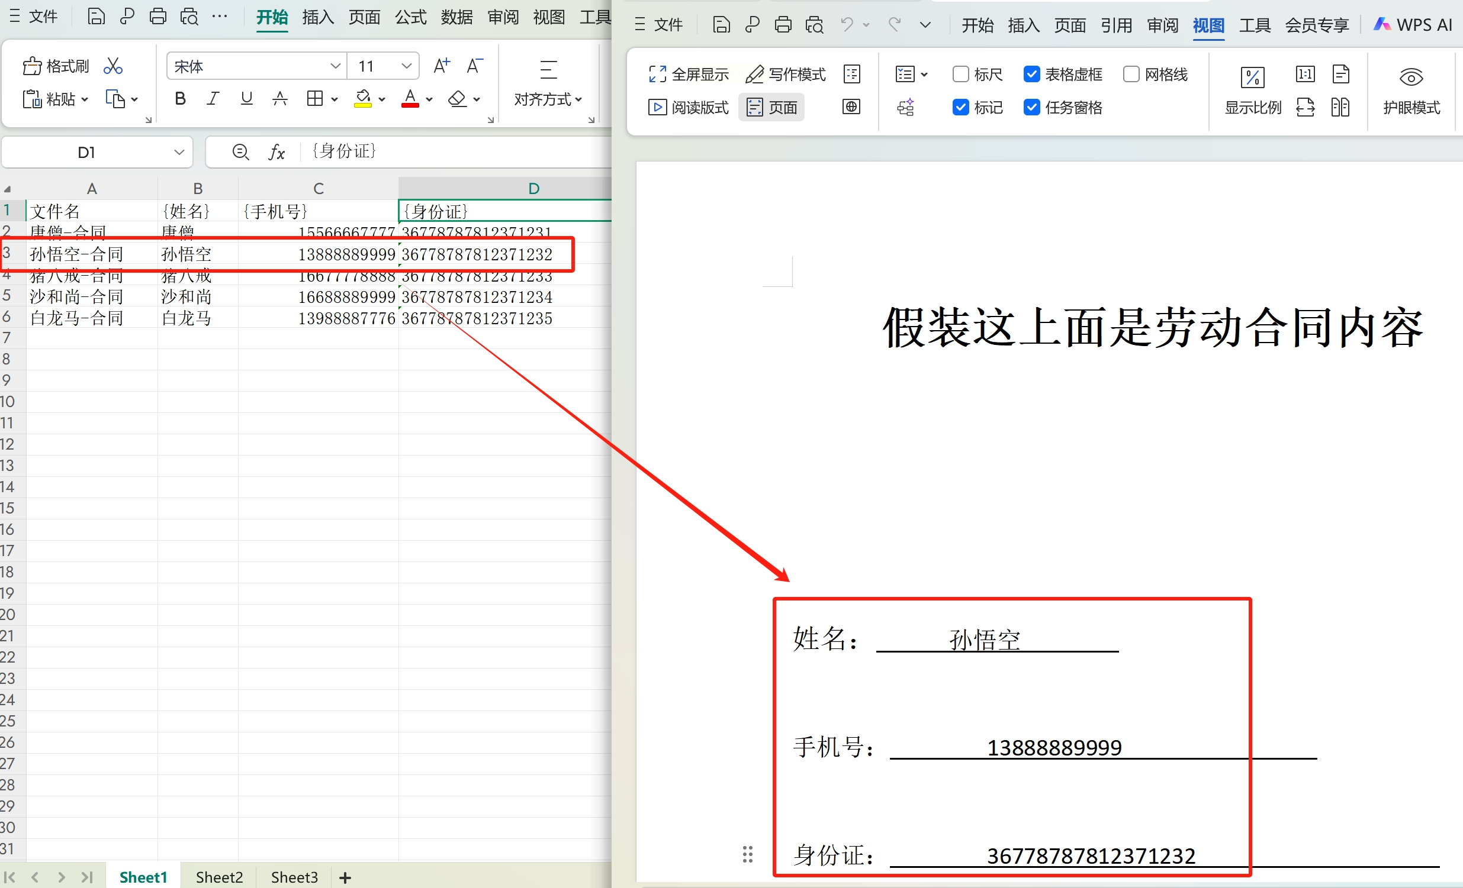1463x888 pixels.
Task: Enable the Ruler (标尺) checkbox
Action: (x=960, y=74)
